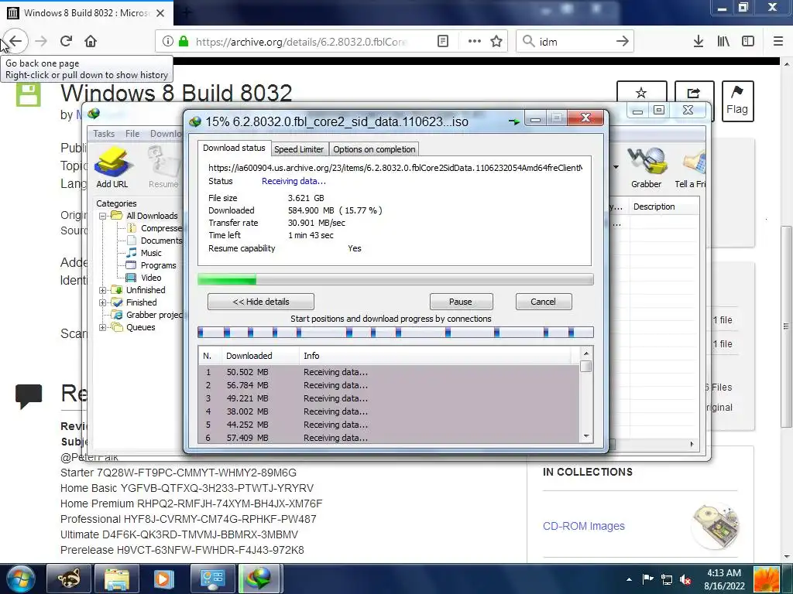Select connection row 1 with 50.502 MB

(x=389, y=372)
